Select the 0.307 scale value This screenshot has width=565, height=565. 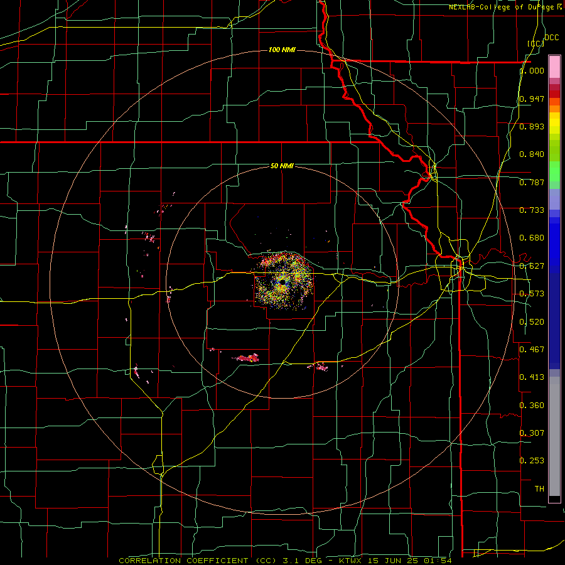coord(532,433)
